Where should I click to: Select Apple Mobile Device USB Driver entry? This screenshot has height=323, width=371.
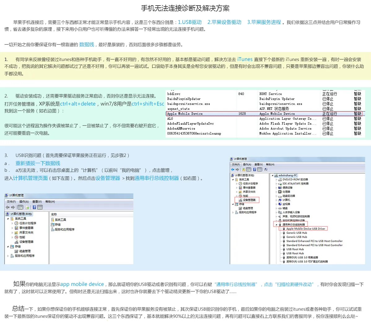[306, 229]
